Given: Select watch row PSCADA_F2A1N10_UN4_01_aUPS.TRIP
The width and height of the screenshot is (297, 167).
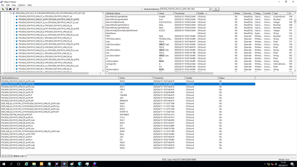Looking at the screenshot, I should (128, 134).
